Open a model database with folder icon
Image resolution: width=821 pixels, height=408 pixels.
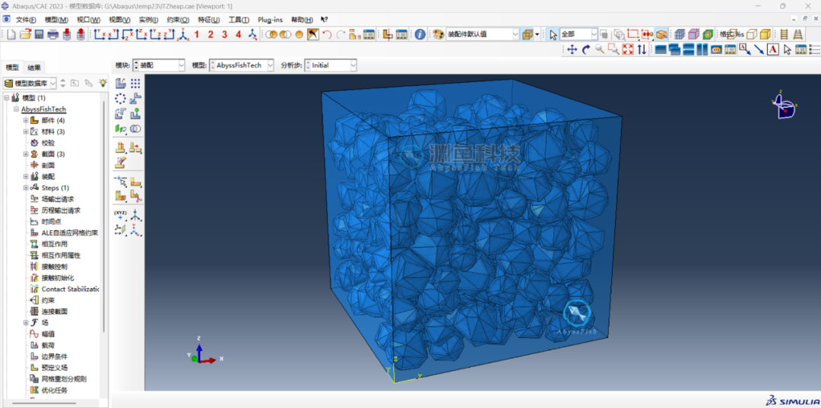point(25,34)
